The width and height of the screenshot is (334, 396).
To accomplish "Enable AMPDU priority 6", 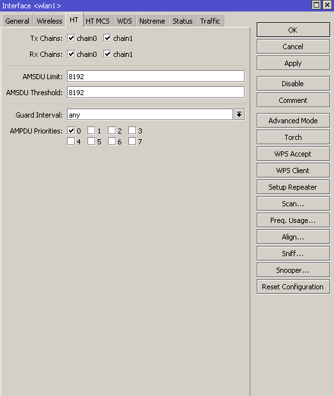I will point(112,141).
